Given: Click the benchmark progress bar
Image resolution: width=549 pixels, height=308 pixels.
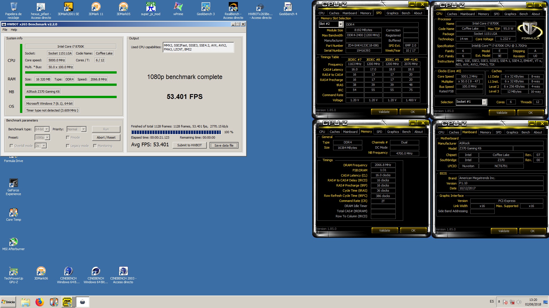Looking at the screenshot, I should pyautogui.click(x=176, y=132).
